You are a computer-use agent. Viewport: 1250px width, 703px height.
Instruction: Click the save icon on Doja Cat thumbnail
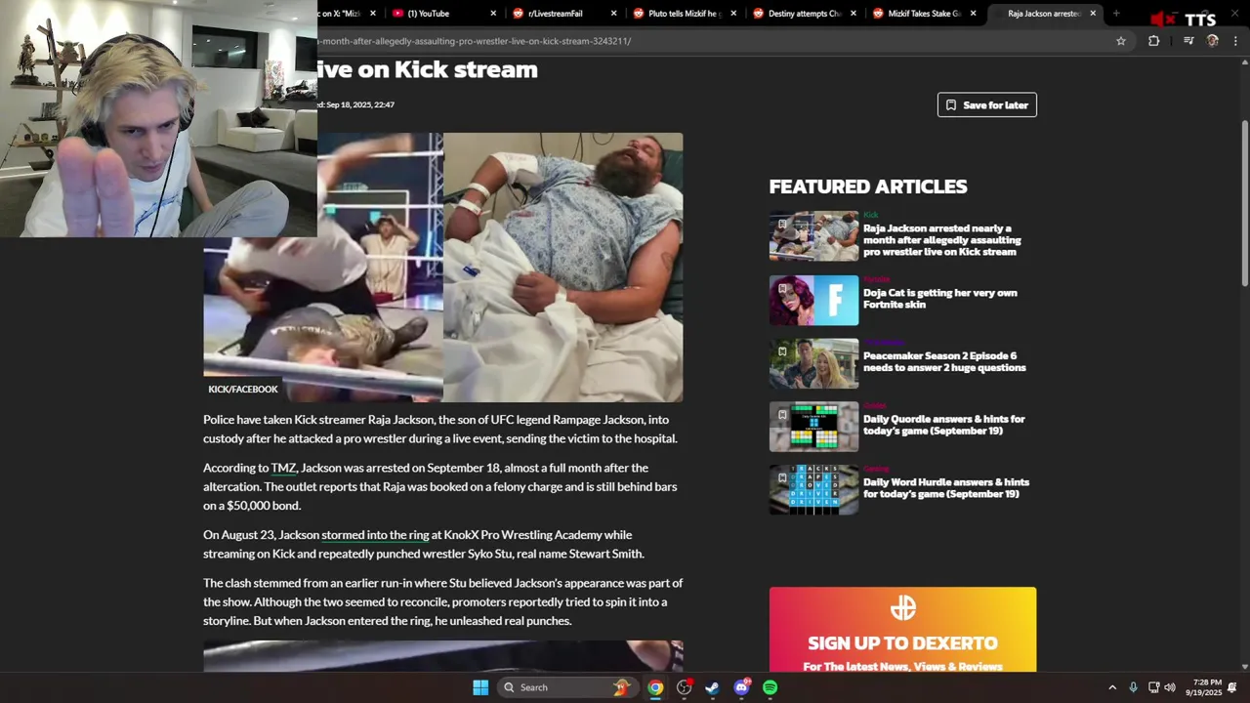[x=782, y=289]
